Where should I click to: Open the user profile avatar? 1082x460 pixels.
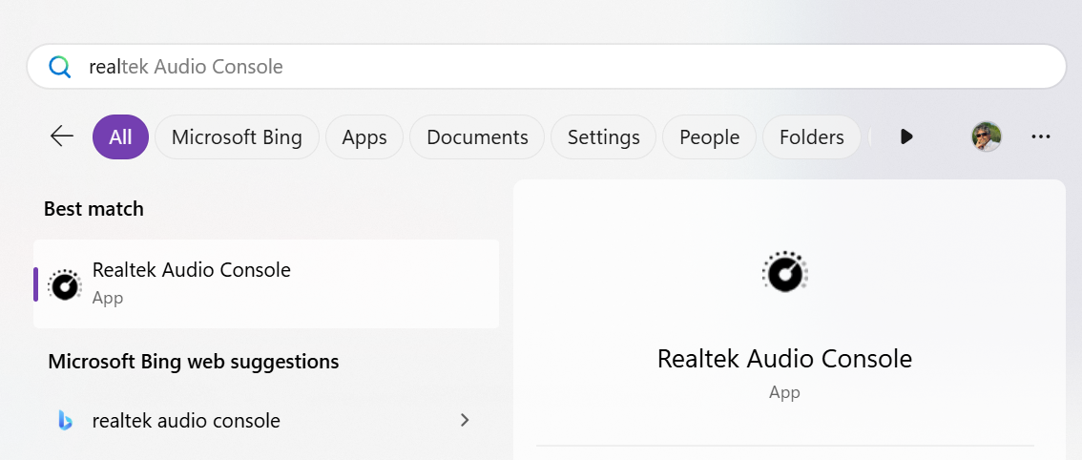(x=987, y=136)
